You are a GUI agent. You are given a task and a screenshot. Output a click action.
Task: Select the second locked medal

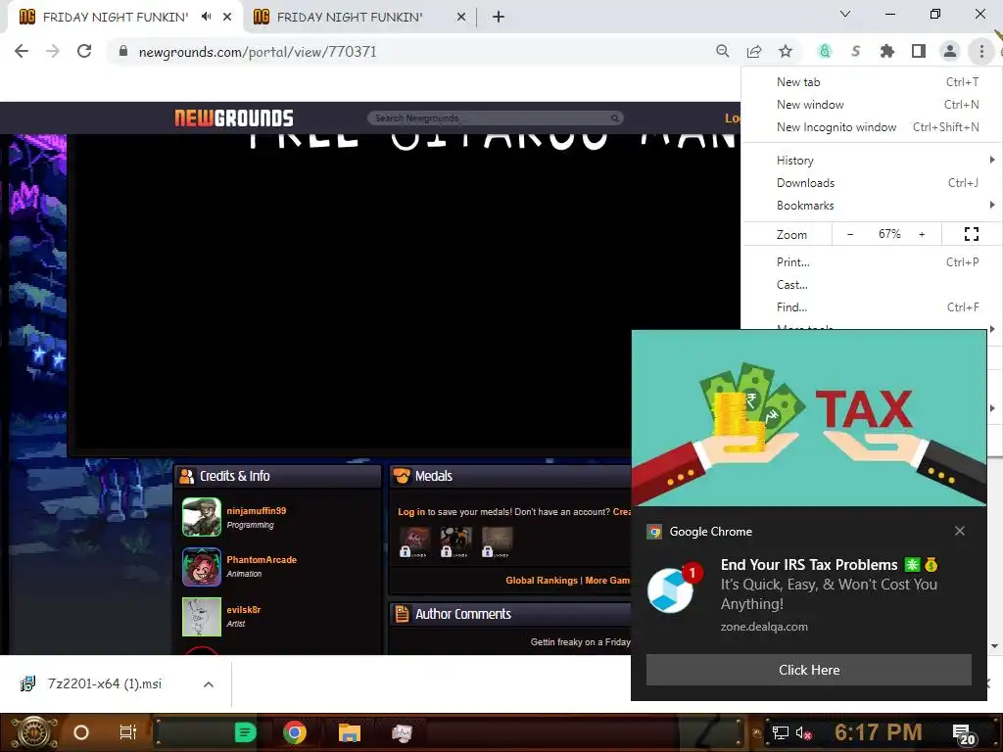click(x=456, y=542)
